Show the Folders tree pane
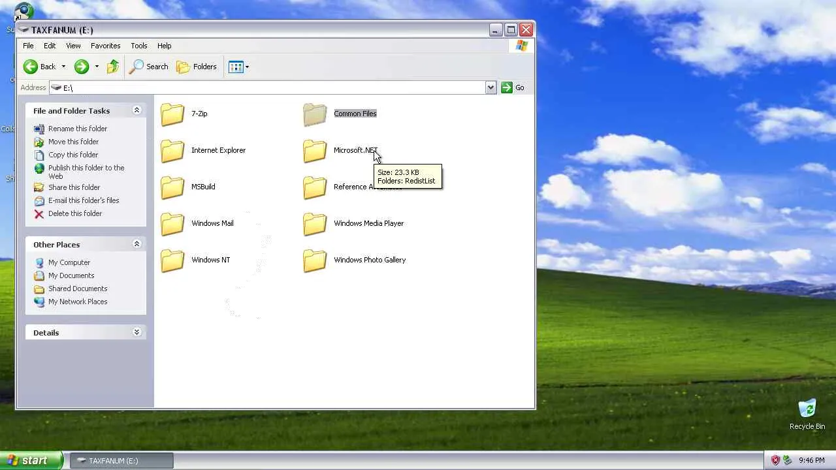 (x=197, y=67)
